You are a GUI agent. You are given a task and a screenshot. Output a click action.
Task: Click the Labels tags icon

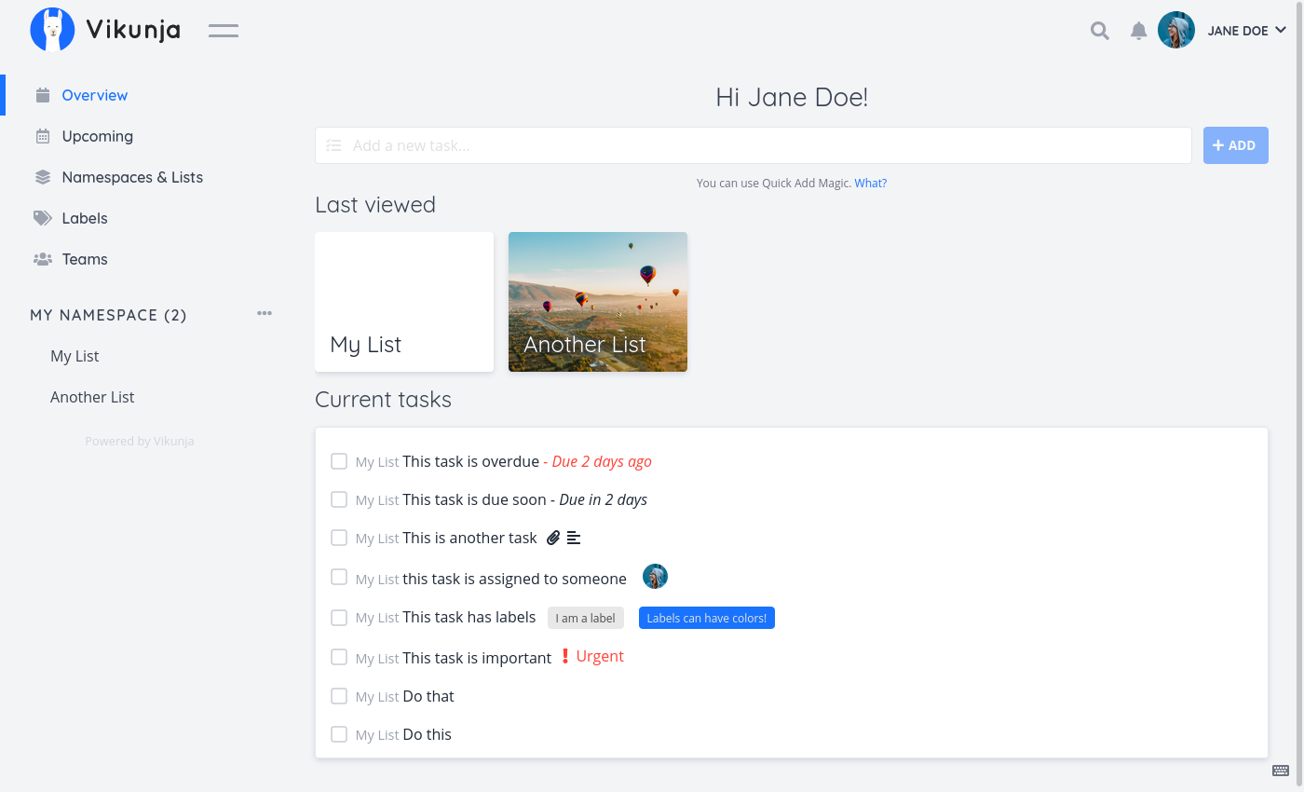pyautogui.click(x=43, y=218)
